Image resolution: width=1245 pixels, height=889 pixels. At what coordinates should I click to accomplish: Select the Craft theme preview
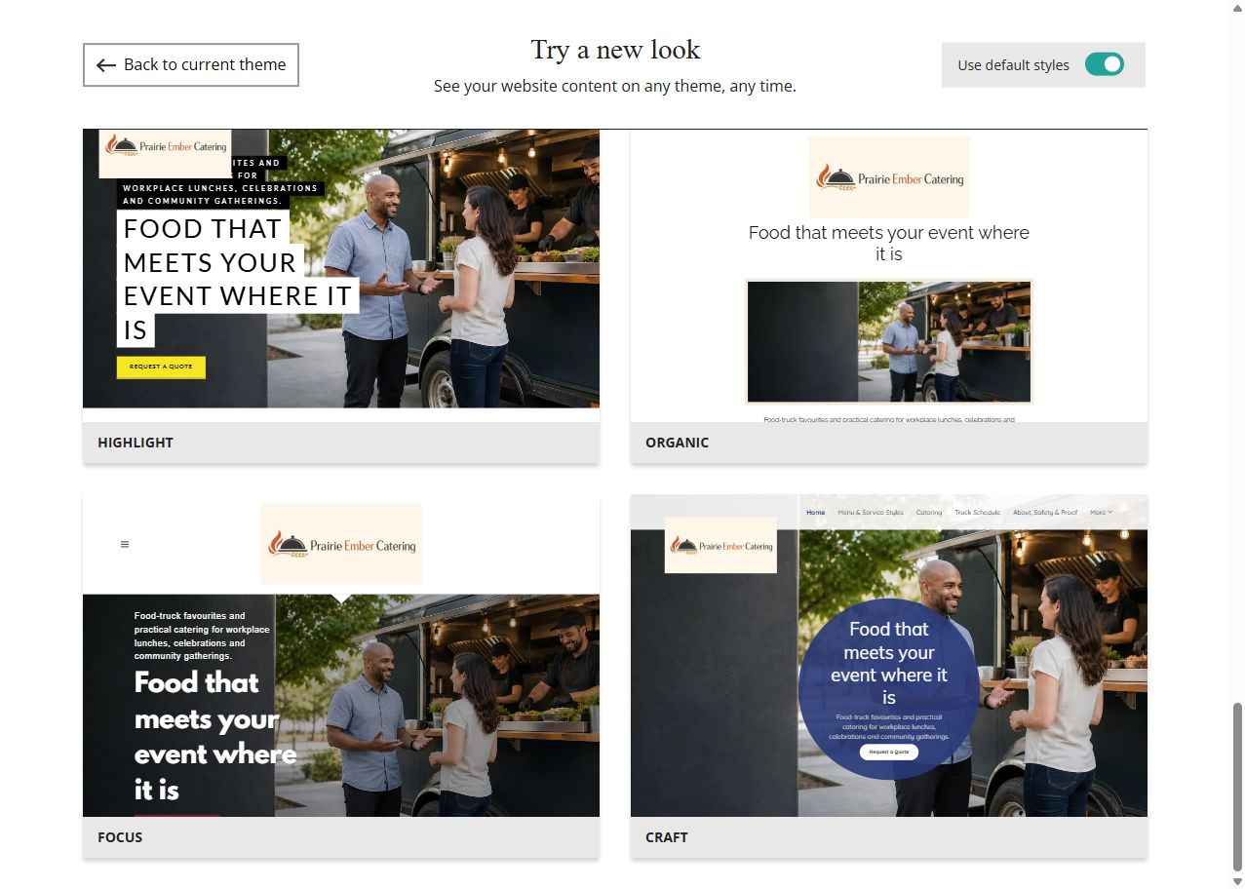point(889,656)
